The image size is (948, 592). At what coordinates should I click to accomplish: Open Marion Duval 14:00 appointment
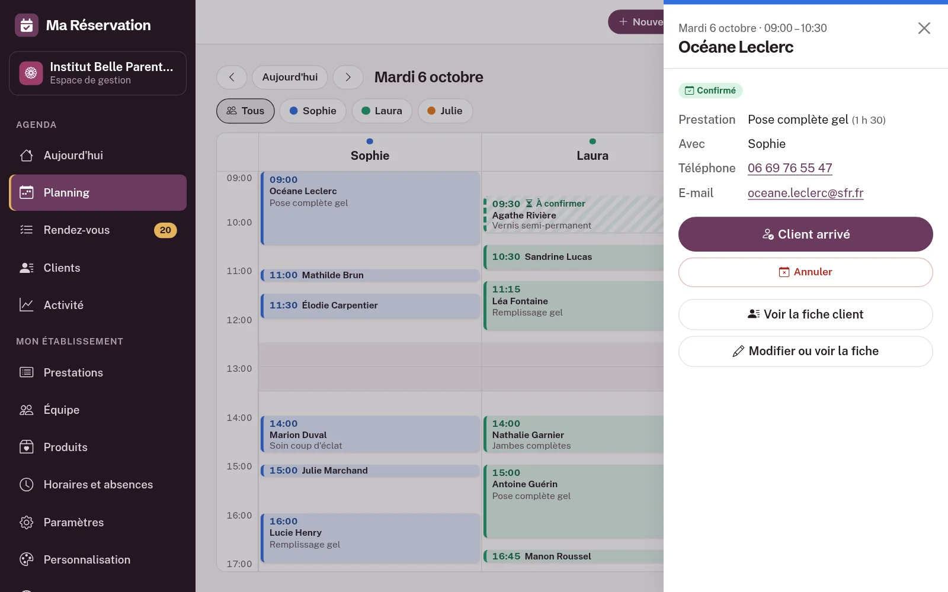point(370,435)
